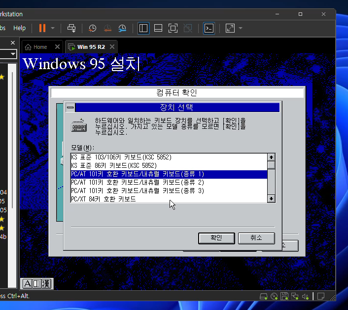Click floppy drive status bar icon

(x=284, y=297)
